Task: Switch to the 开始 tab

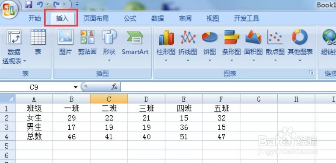Action: (x=35, y=18)
